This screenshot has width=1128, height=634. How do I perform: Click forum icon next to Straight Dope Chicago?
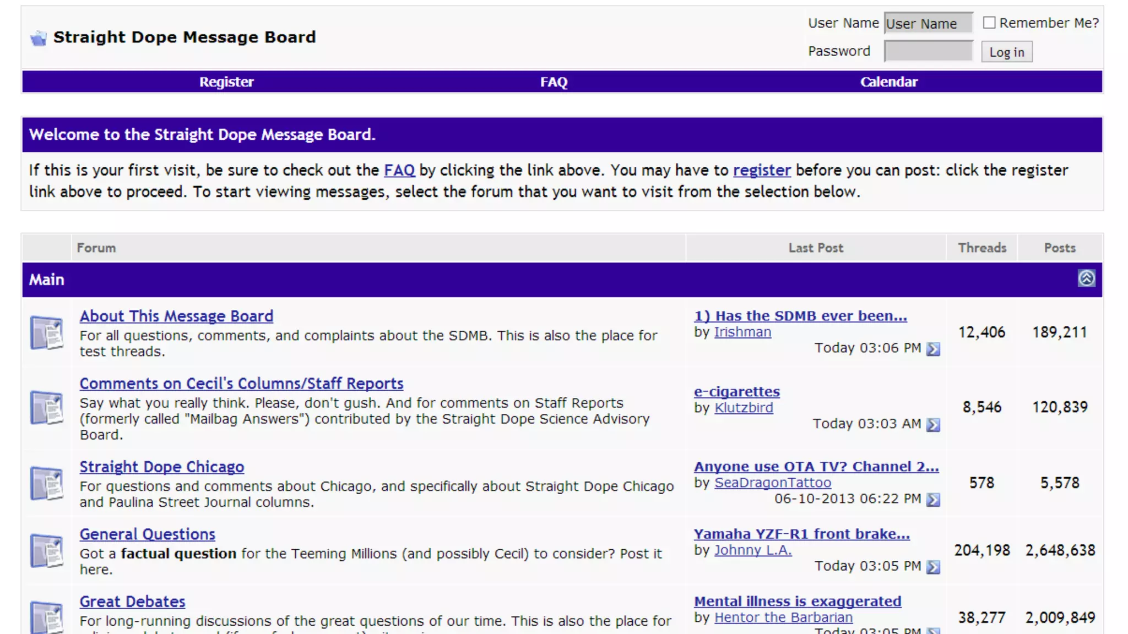pyautogui.click(x=47, y=483)
